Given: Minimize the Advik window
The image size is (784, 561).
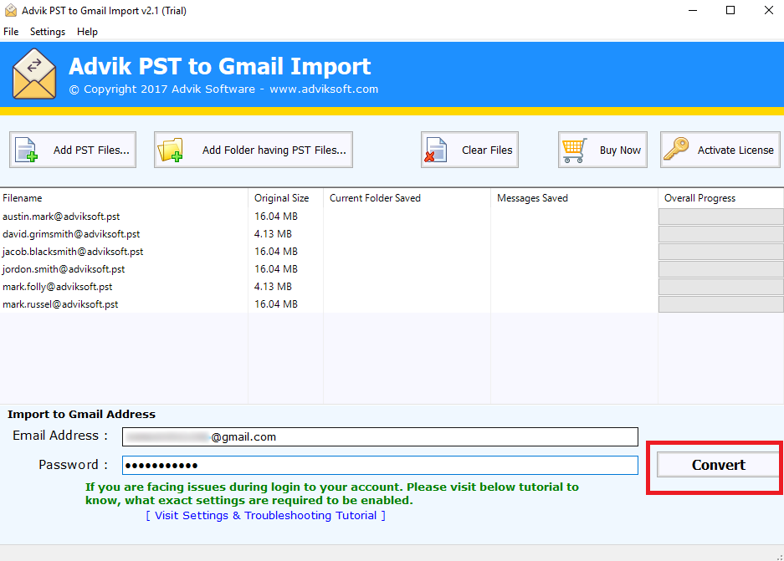Looking at the screenshot, I should coord(693,10).
